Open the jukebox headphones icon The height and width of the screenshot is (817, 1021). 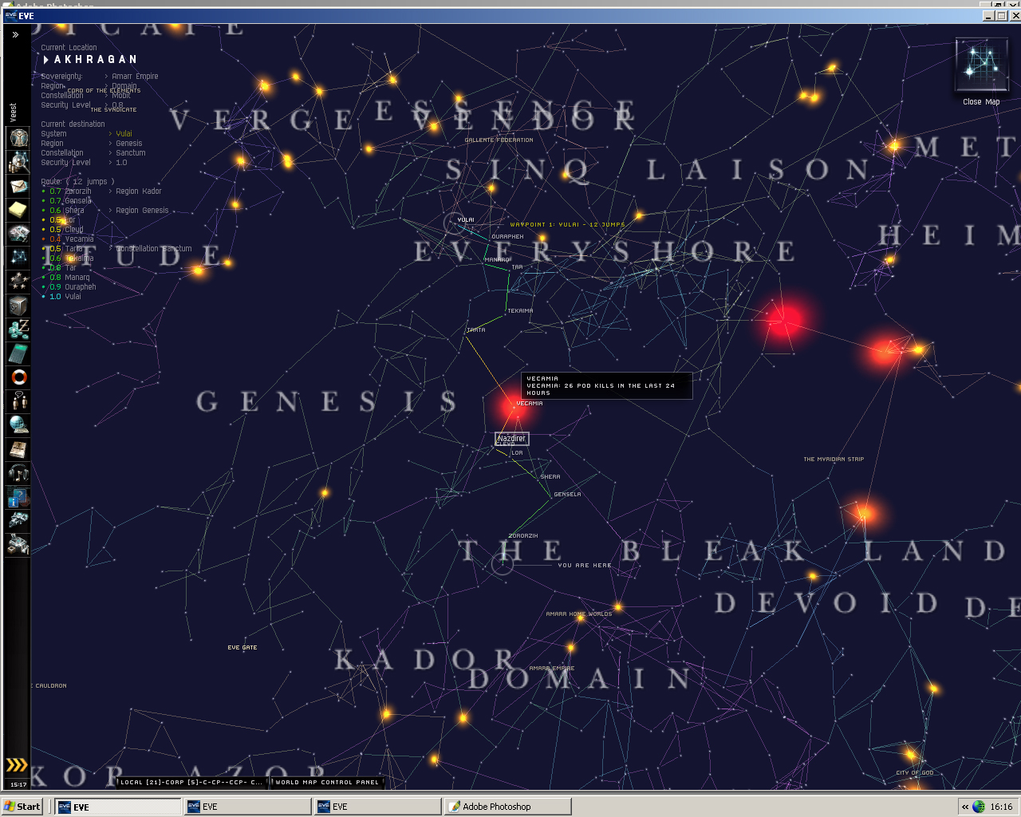point(18,473)
